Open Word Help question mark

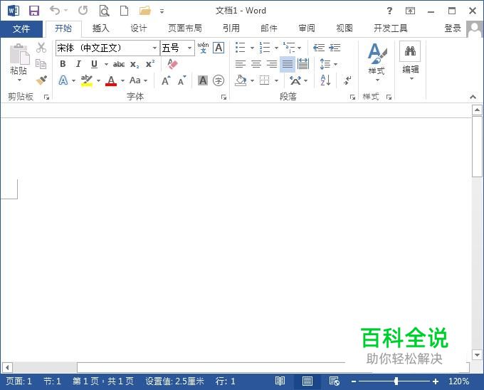point(389,11)
